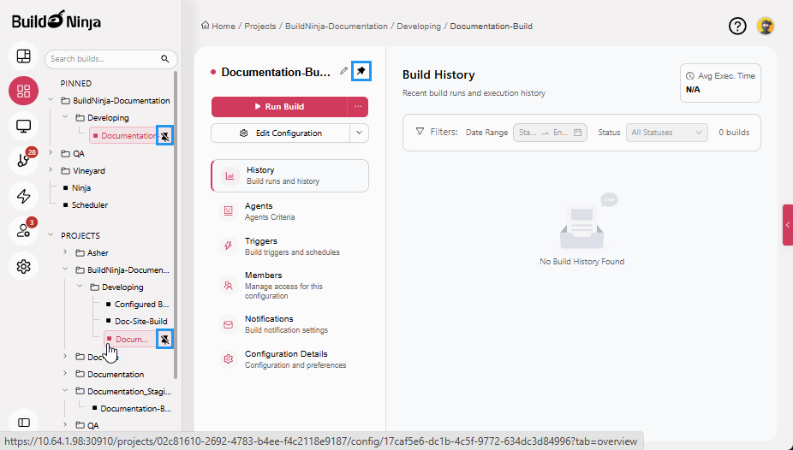Select the Triggers tab
The width and height of the screenshot is (793, 450).
289,246
